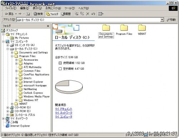
Task: Close the フォルダ pane with X
Action: pos(48,26)
